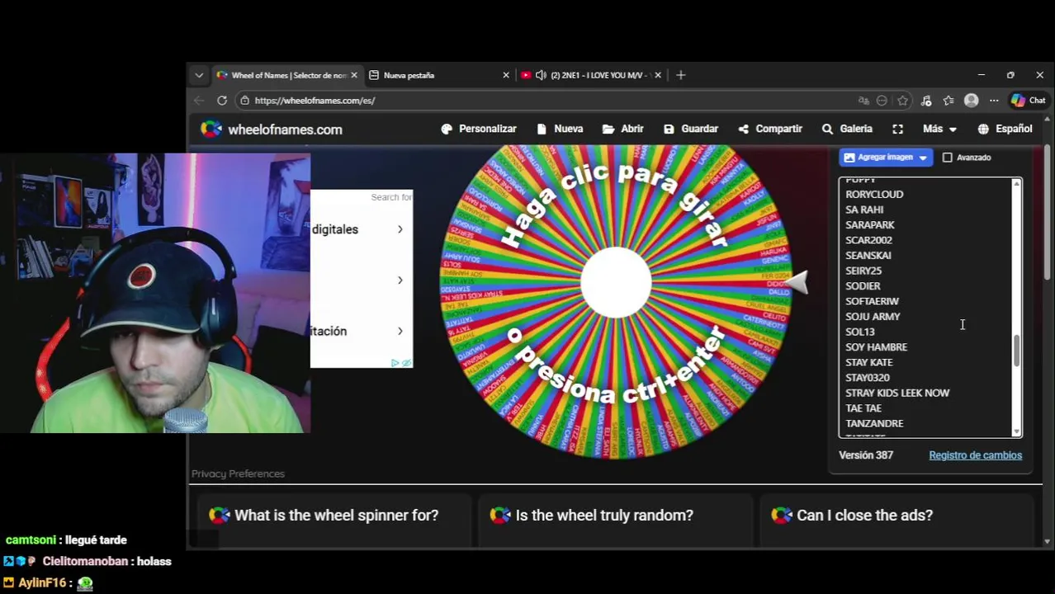Screen dimensions: 1055x594
Task: Click SEANSKAI in the names list
Action: click(868, 255)
